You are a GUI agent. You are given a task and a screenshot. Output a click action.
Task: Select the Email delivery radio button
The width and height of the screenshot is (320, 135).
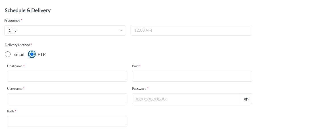(x=8, y=54)
